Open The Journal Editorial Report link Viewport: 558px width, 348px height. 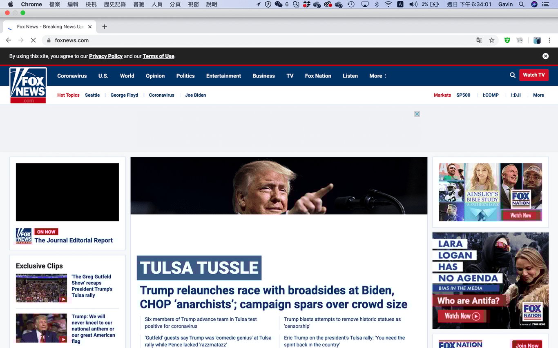(x=74, y=240)
